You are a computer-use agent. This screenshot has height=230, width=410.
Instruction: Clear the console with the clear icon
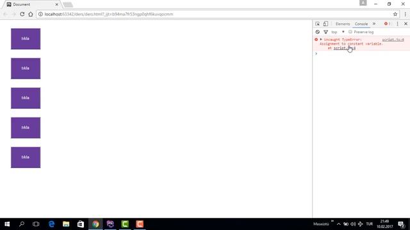click(318, 32)
